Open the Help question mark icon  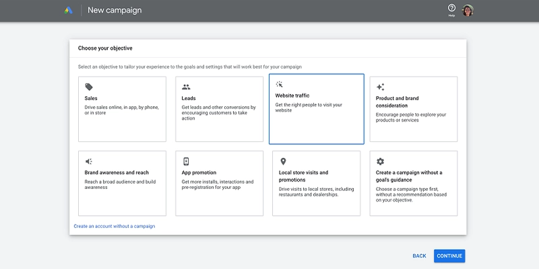(x=451, y=9)
